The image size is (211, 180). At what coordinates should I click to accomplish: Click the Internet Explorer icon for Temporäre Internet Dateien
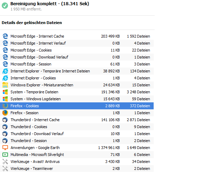[x=5, y=71]
